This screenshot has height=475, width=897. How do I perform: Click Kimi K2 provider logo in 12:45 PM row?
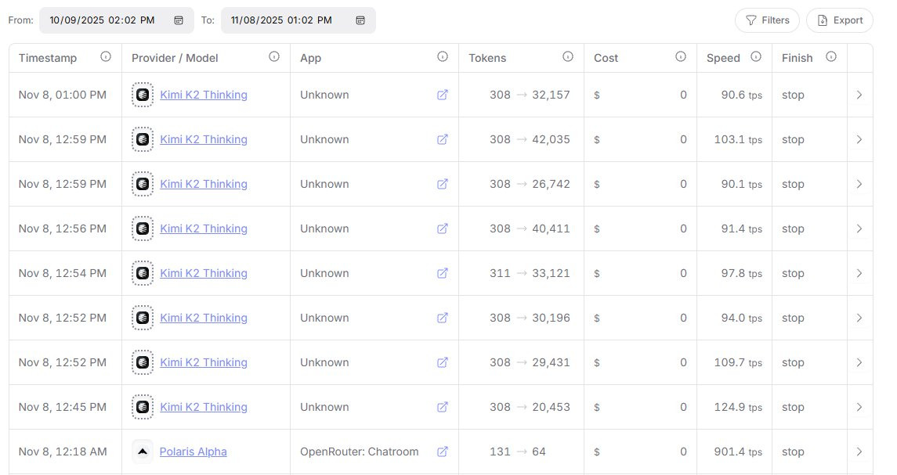click(142, 407)
